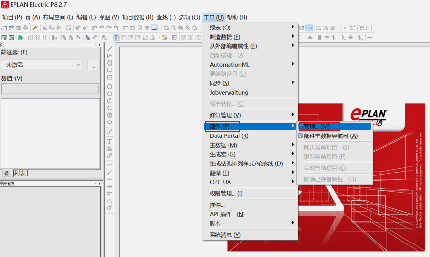Click the print icon in toolbar
The height and width of the screenshot is (257, 430).
point(25,28)
